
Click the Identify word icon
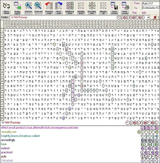(x=81, y=6)
